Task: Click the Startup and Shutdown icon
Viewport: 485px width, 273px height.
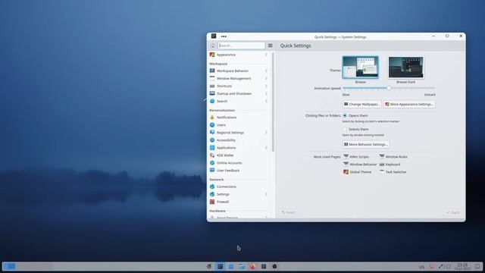Action: (x=212, y=93)
